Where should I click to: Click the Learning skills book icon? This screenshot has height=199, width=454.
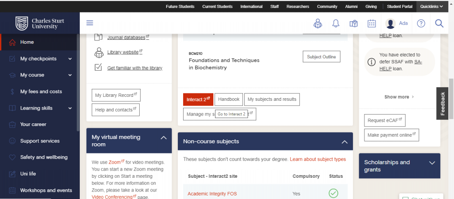[12, 108]
